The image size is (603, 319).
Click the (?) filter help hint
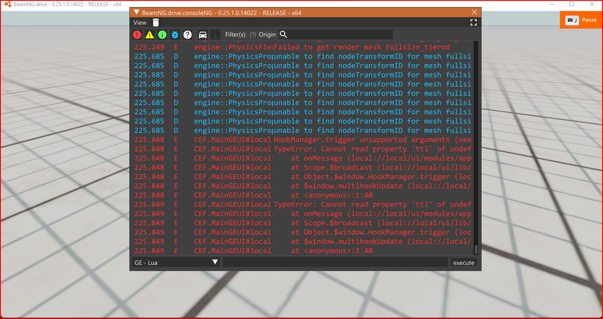pyautogui.click(x=253, y=34)
